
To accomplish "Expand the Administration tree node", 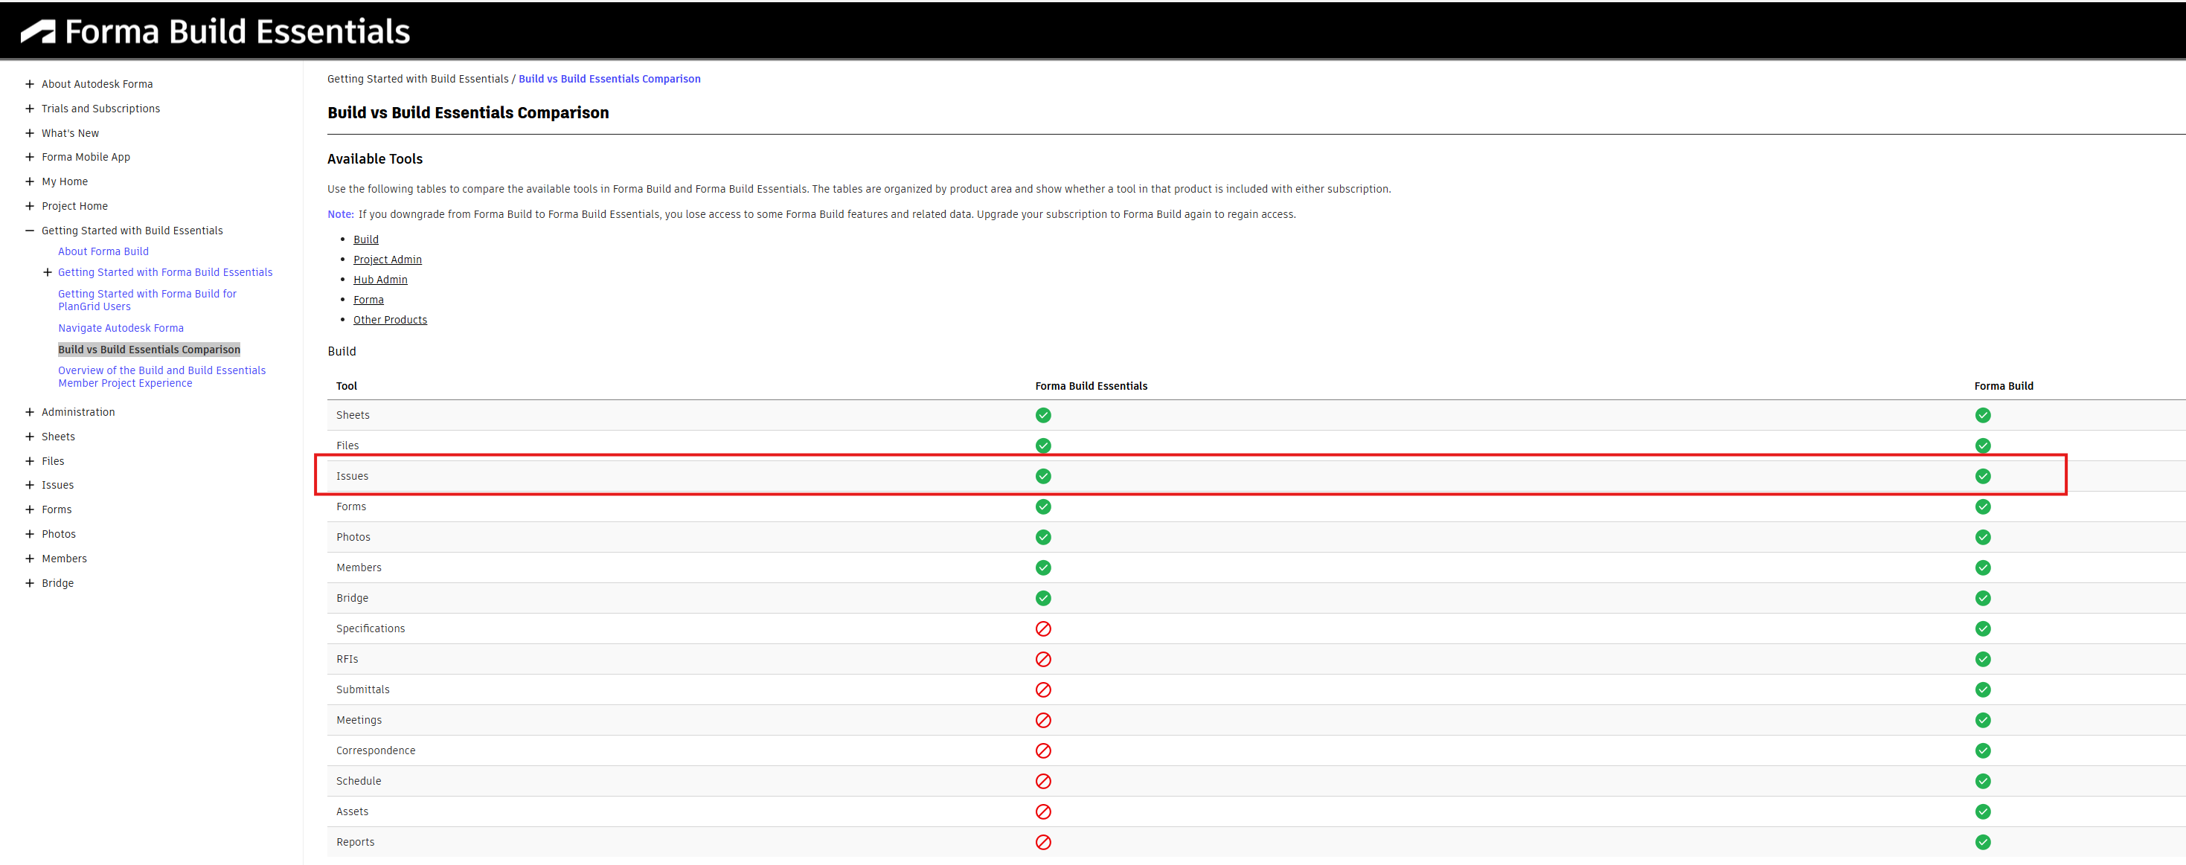I will tap(30, 412).
